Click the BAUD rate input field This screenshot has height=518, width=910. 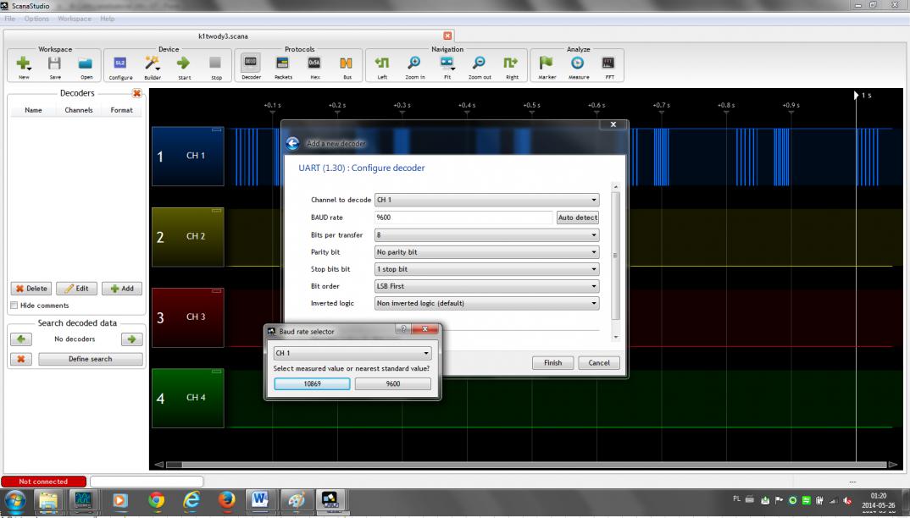click(x=463, y=218)
